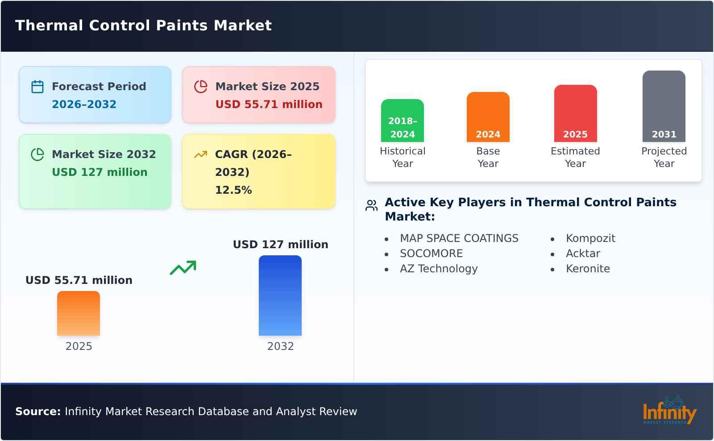Open the Market Size 2025 card
The image size is (714, 441).
click(x=258, y=94)
